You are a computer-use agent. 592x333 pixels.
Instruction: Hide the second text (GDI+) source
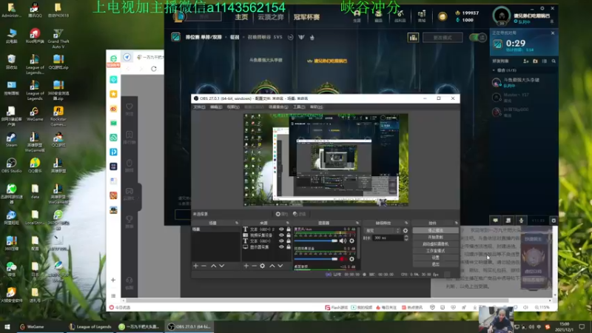281,241
